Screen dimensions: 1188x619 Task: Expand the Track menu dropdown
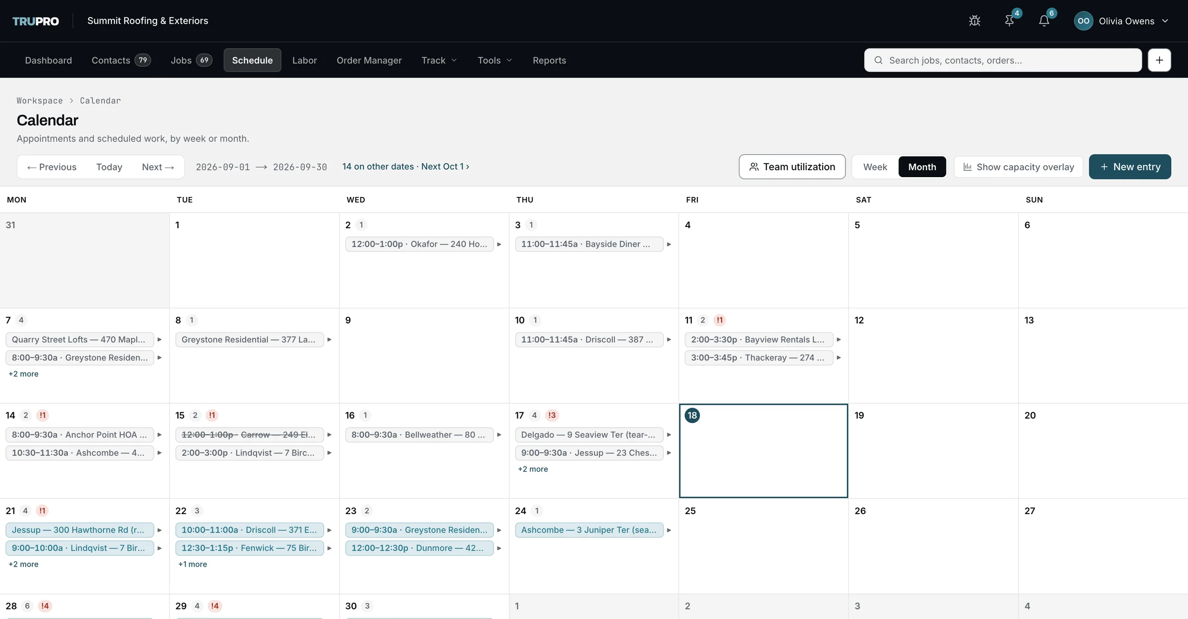[x=439, y=60]
